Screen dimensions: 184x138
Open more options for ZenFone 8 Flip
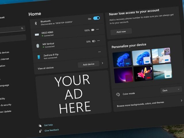tap(99, 52)
